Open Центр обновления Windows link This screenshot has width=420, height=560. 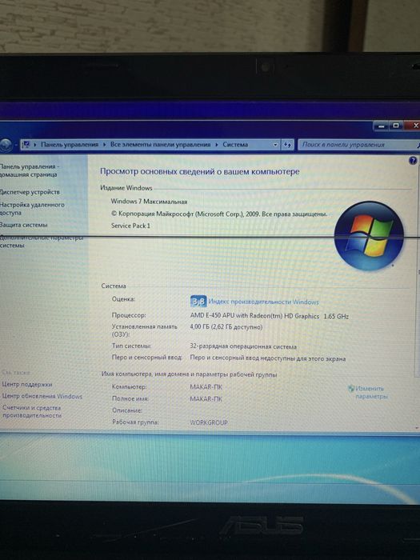coord(42,396)
